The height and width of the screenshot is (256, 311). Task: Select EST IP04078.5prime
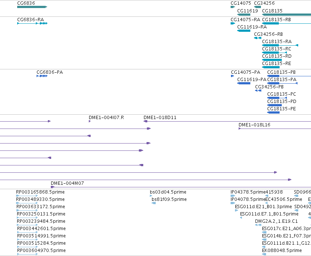[248, 199]
